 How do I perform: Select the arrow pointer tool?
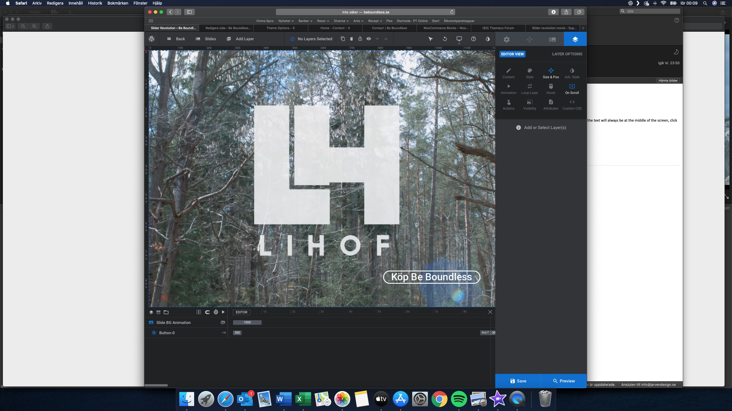(x=430, y=39)
